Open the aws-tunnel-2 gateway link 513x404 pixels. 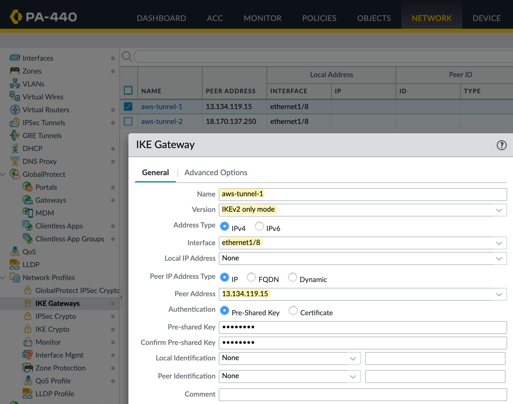162,121
